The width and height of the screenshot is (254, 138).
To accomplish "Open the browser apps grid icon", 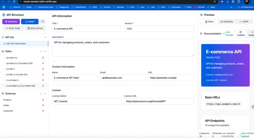I will pos(4,7).
